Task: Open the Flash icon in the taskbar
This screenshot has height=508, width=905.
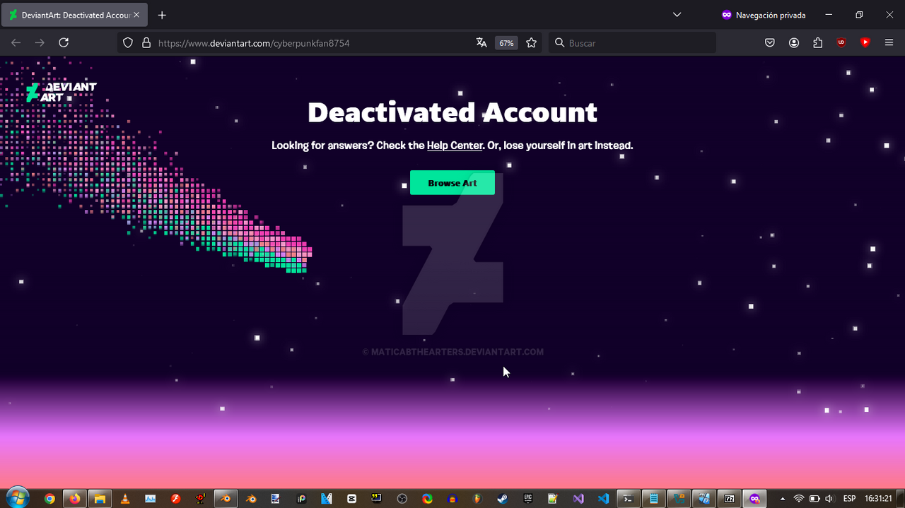Action: (x=175, y=499)
